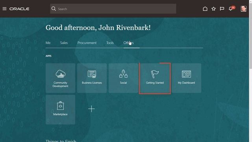Switch to the Procurement tab

pyautogui.click(x=87, y=43)
